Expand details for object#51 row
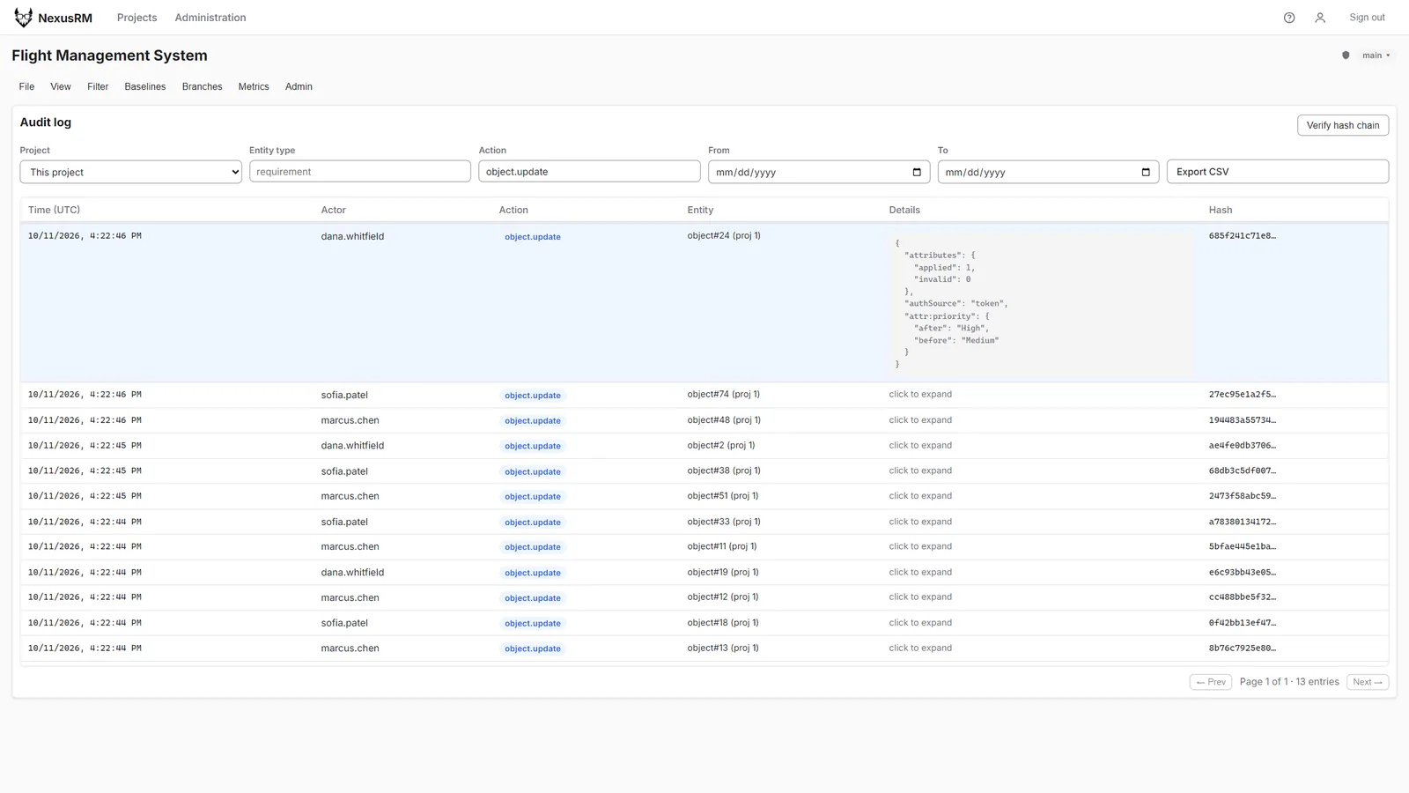Viewport: 1409px width, 793px height. coord(920,496)
